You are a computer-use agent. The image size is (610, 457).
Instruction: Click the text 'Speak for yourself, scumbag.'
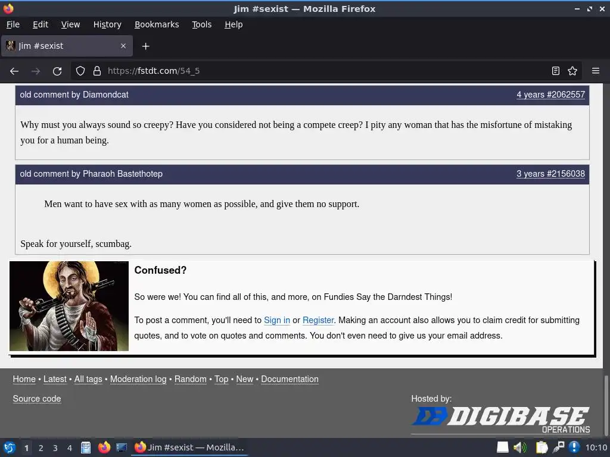76,243
